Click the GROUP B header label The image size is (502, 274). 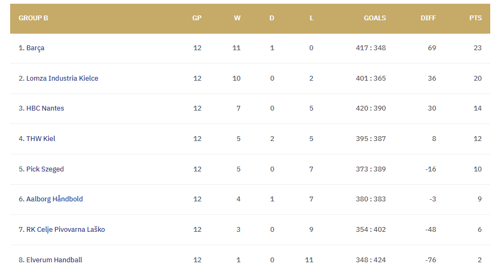[33, 18]
